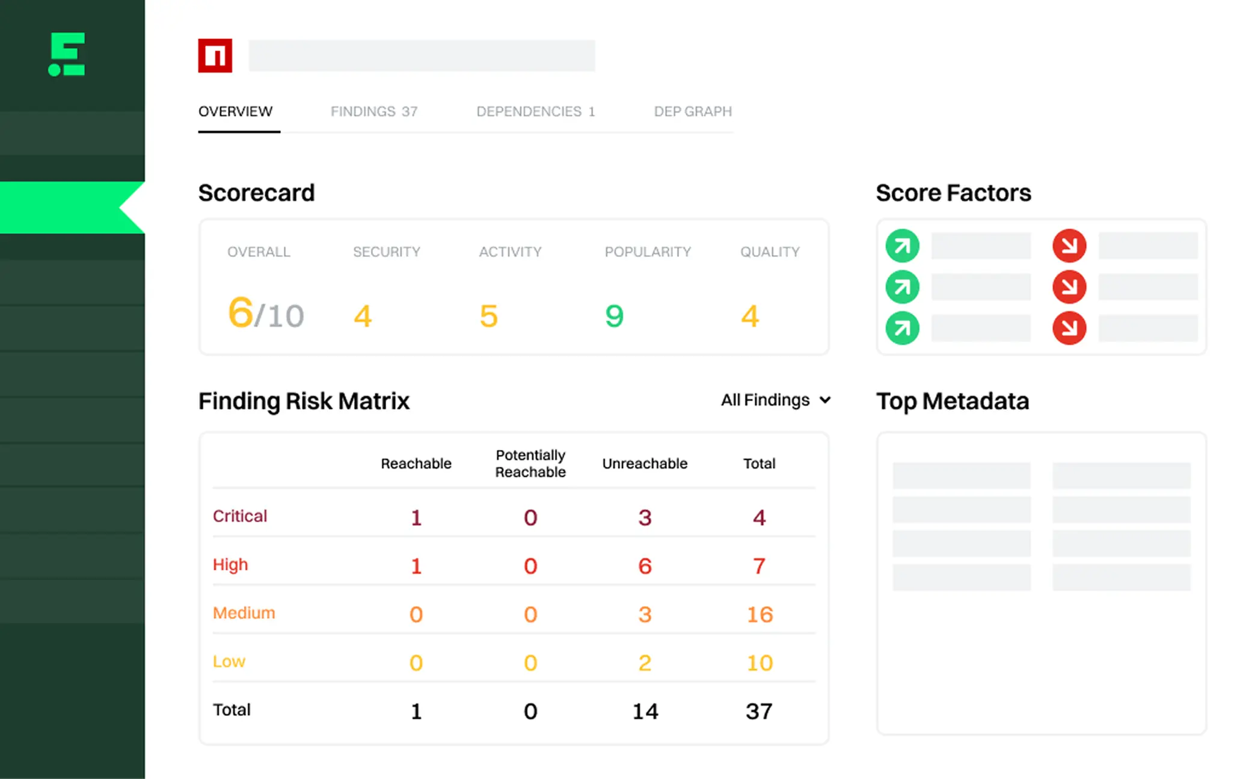Click the red npm package icon
This screenshot has height=779, width=1234.
pos(215,56)
